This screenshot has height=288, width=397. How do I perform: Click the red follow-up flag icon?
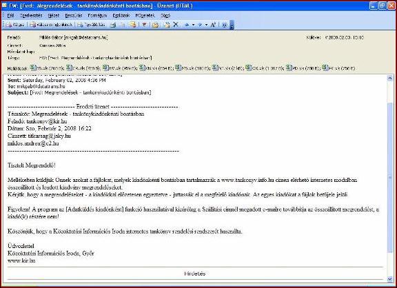point(144,25)
